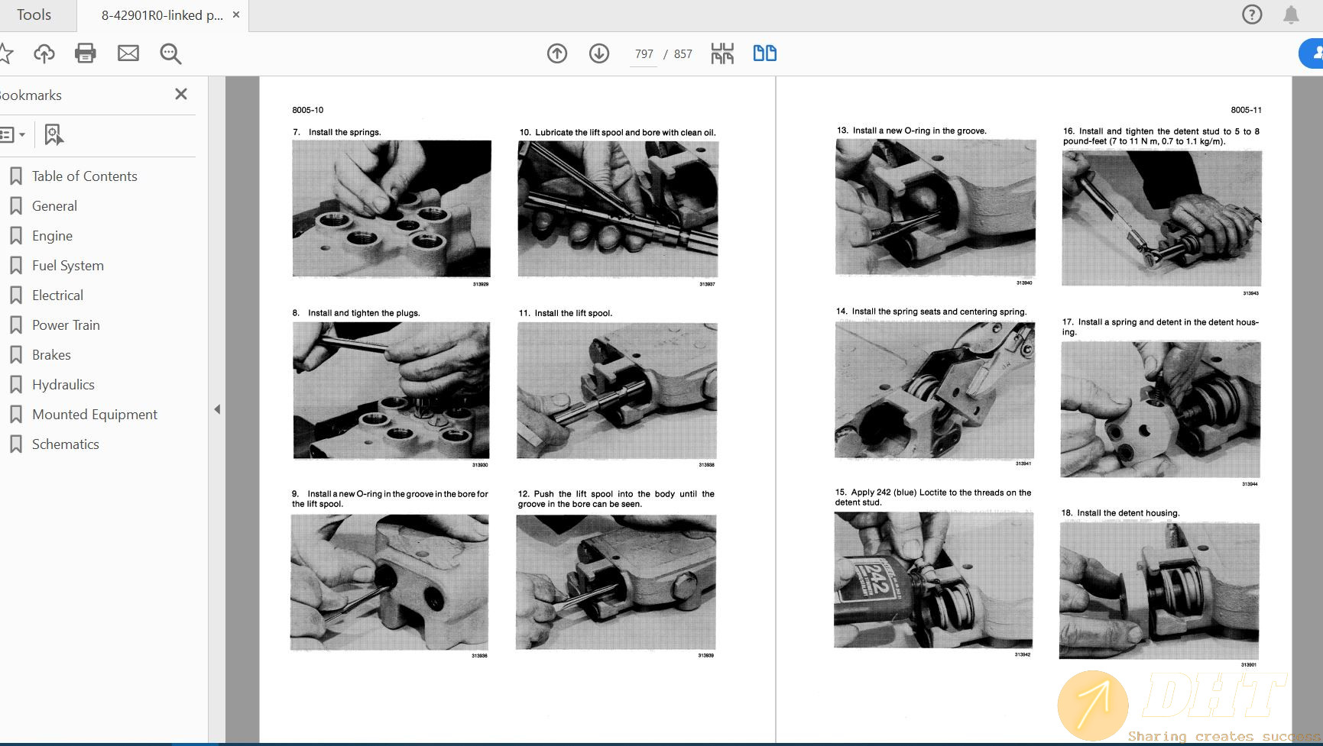Click the page number field showing 797

644,54
